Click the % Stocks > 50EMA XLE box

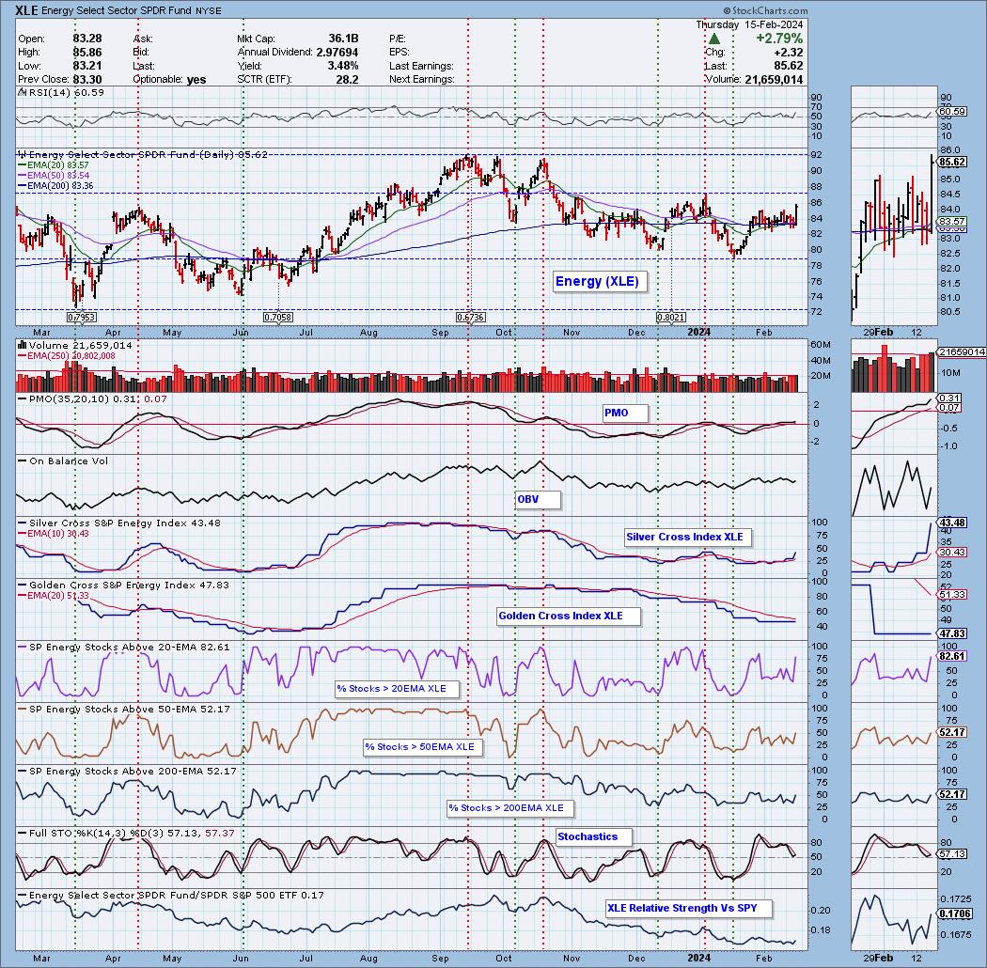click(424, 747)
